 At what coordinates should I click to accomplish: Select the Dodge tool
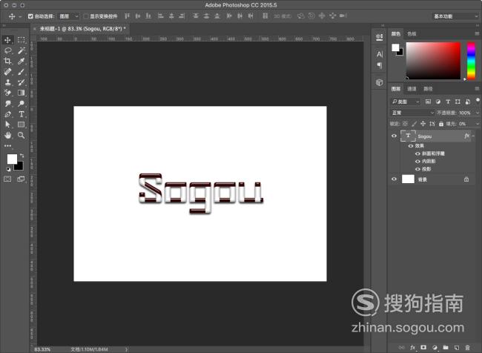point(21,104)
